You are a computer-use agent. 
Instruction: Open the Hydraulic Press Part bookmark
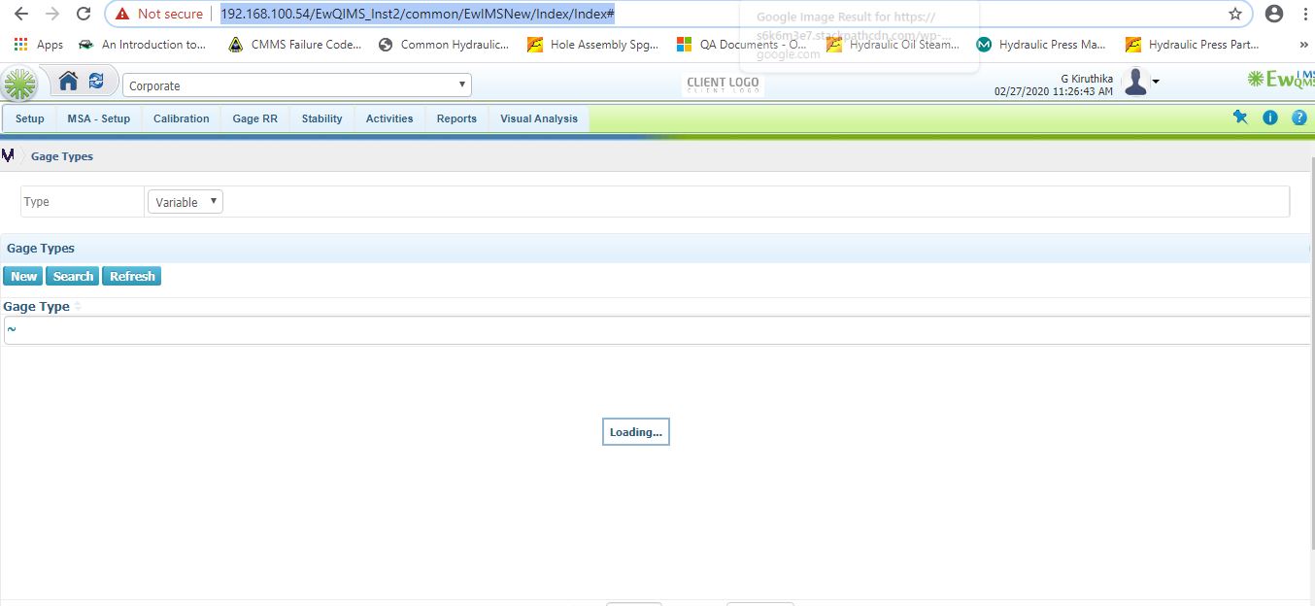(1193, 44)
